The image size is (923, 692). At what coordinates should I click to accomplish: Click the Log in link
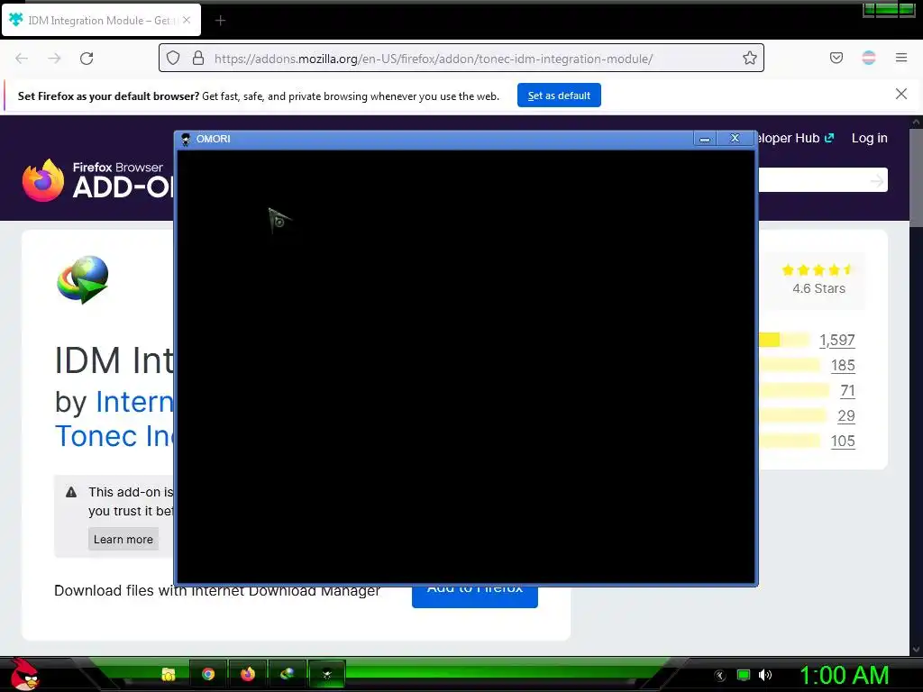coord(869,138)
